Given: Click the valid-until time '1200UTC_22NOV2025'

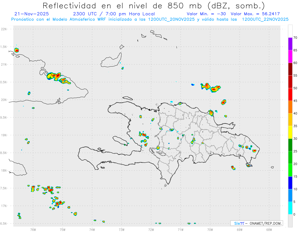Looking at the screenshot, I should tap(265, 19).
